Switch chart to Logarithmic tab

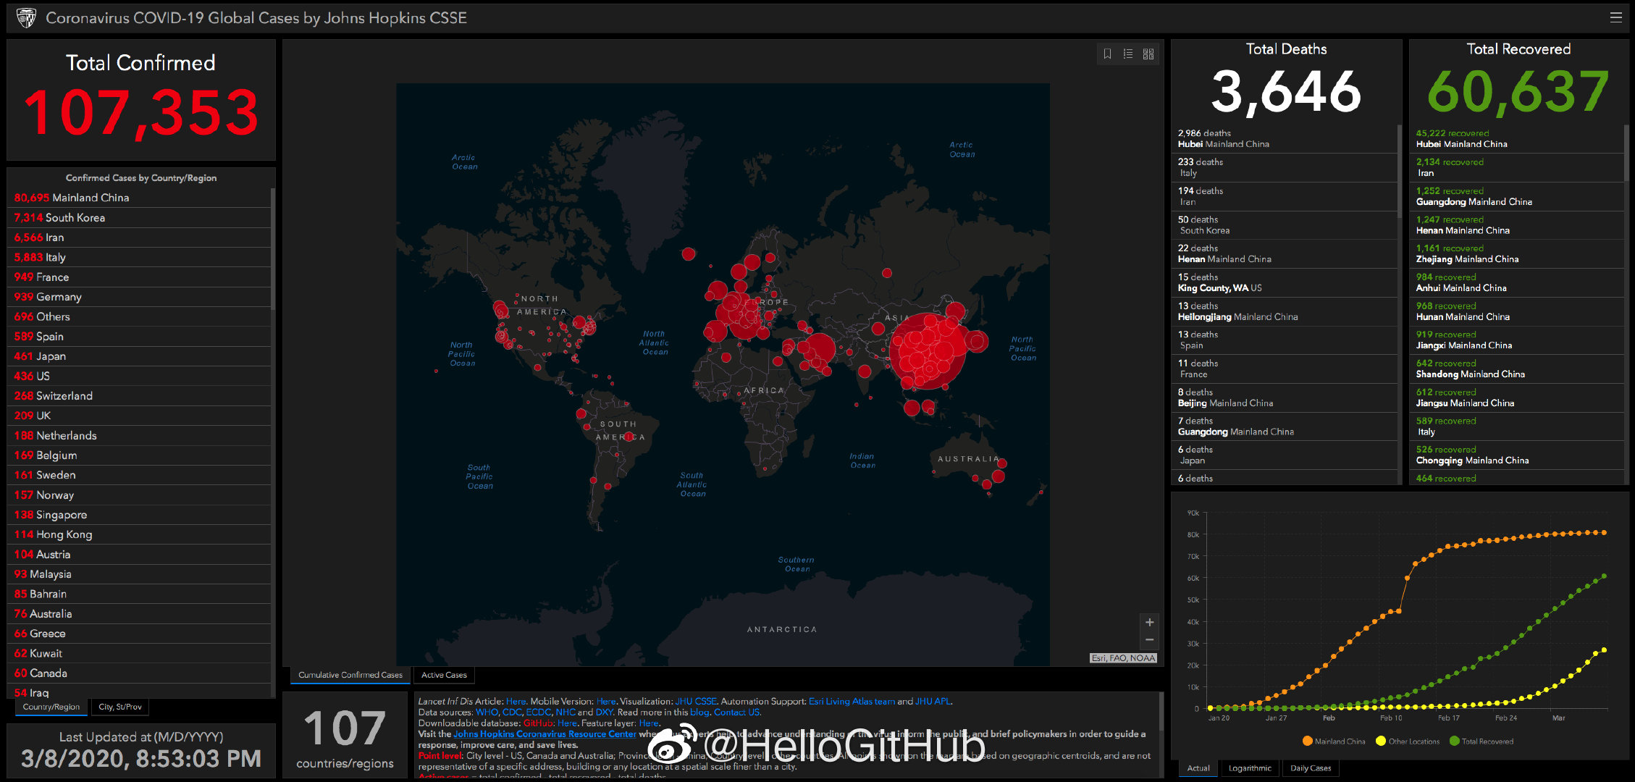tap(1250, 768)
